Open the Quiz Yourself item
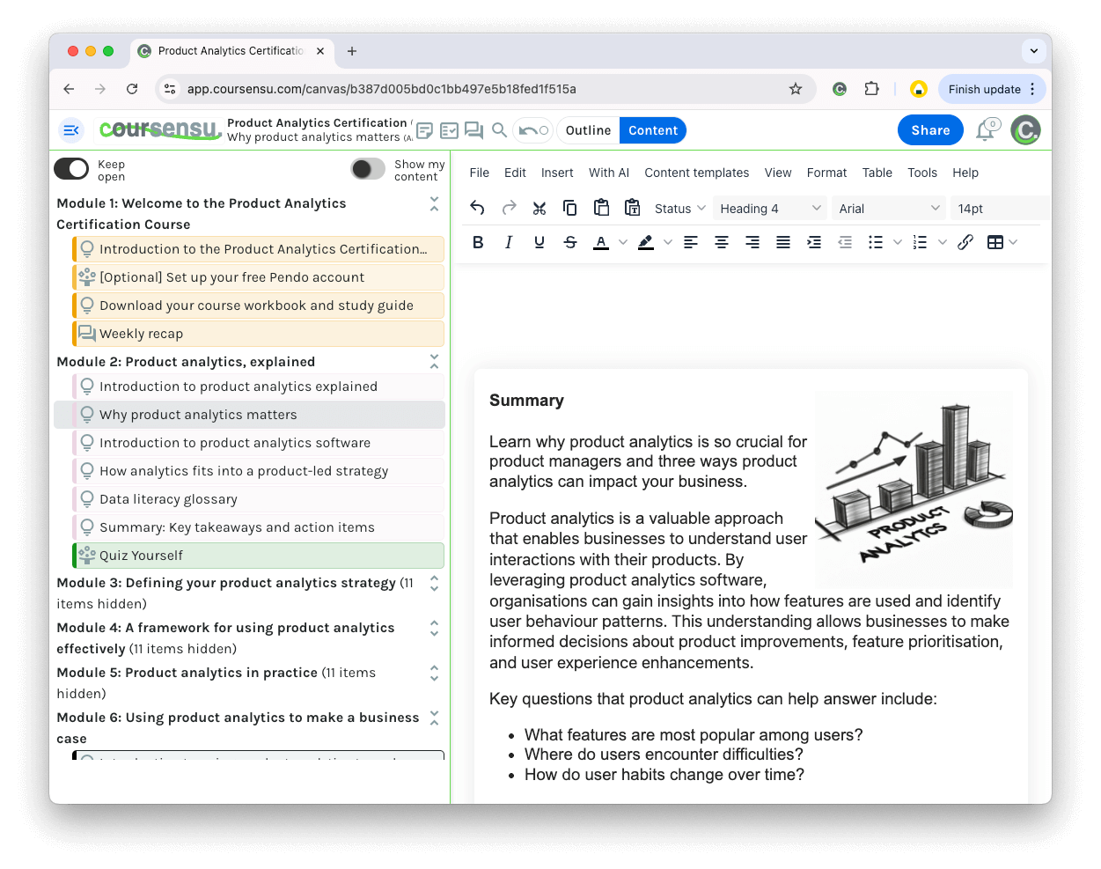This screenshot has height=869, width=1101. (141, 556)
